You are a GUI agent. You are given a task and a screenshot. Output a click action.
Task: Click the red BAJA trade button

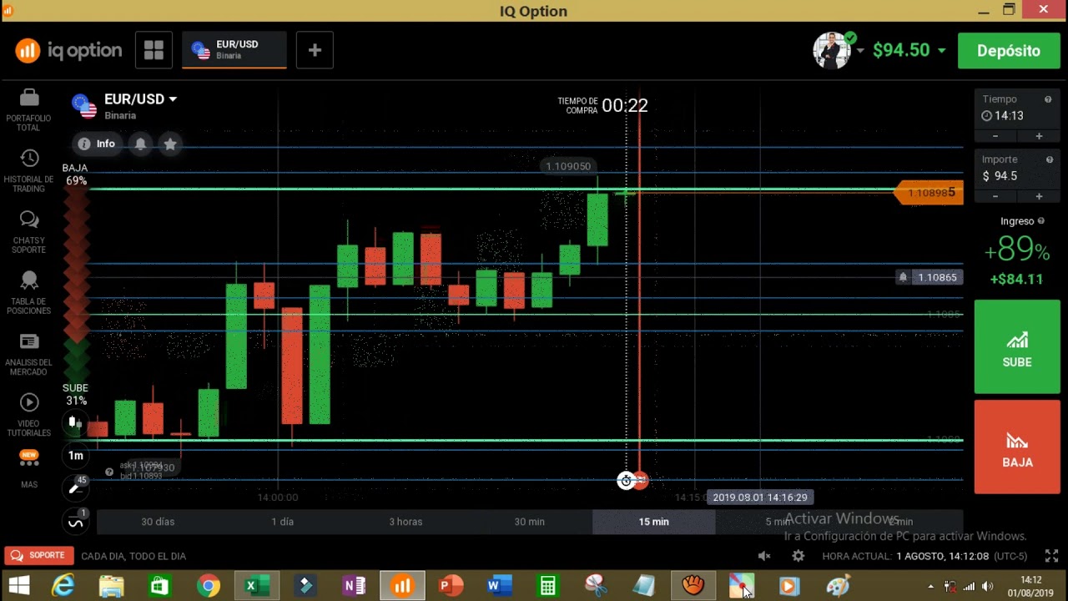point(1017,447)
